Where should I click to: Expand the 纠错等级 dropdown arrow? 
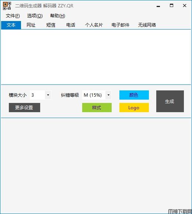point(108,95)
